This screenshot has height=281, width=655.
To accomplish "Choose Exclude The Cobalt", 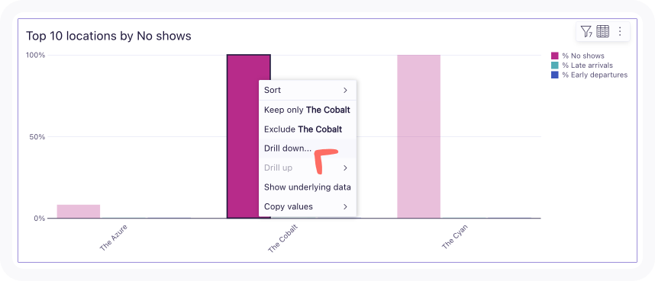I will [308, 129].
